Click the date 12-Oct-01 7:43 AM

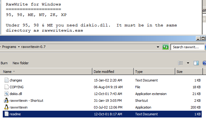click(108, 94)
